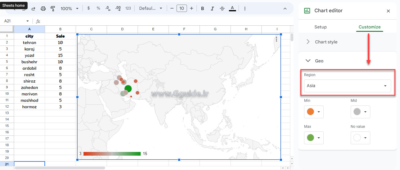Click the Sale value 15 cell
Image resolution: width=400 pixels, height=170 pixels.
click(60, 55)
